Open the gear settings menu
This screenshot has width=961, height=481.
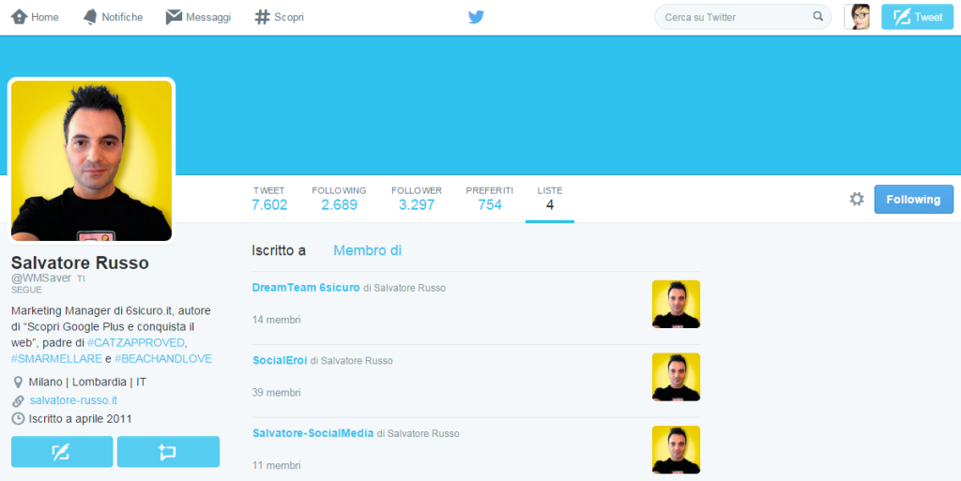pyautogui.click(x=856, y=199)
